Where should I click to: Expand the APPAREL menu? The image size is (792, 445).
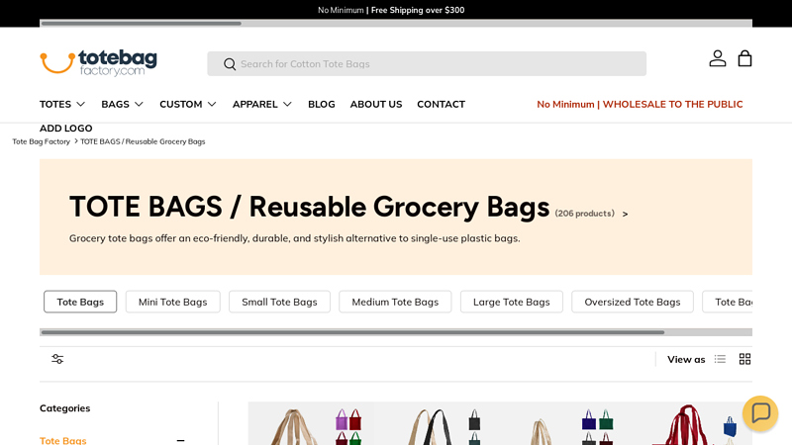(x=262, y=104)
